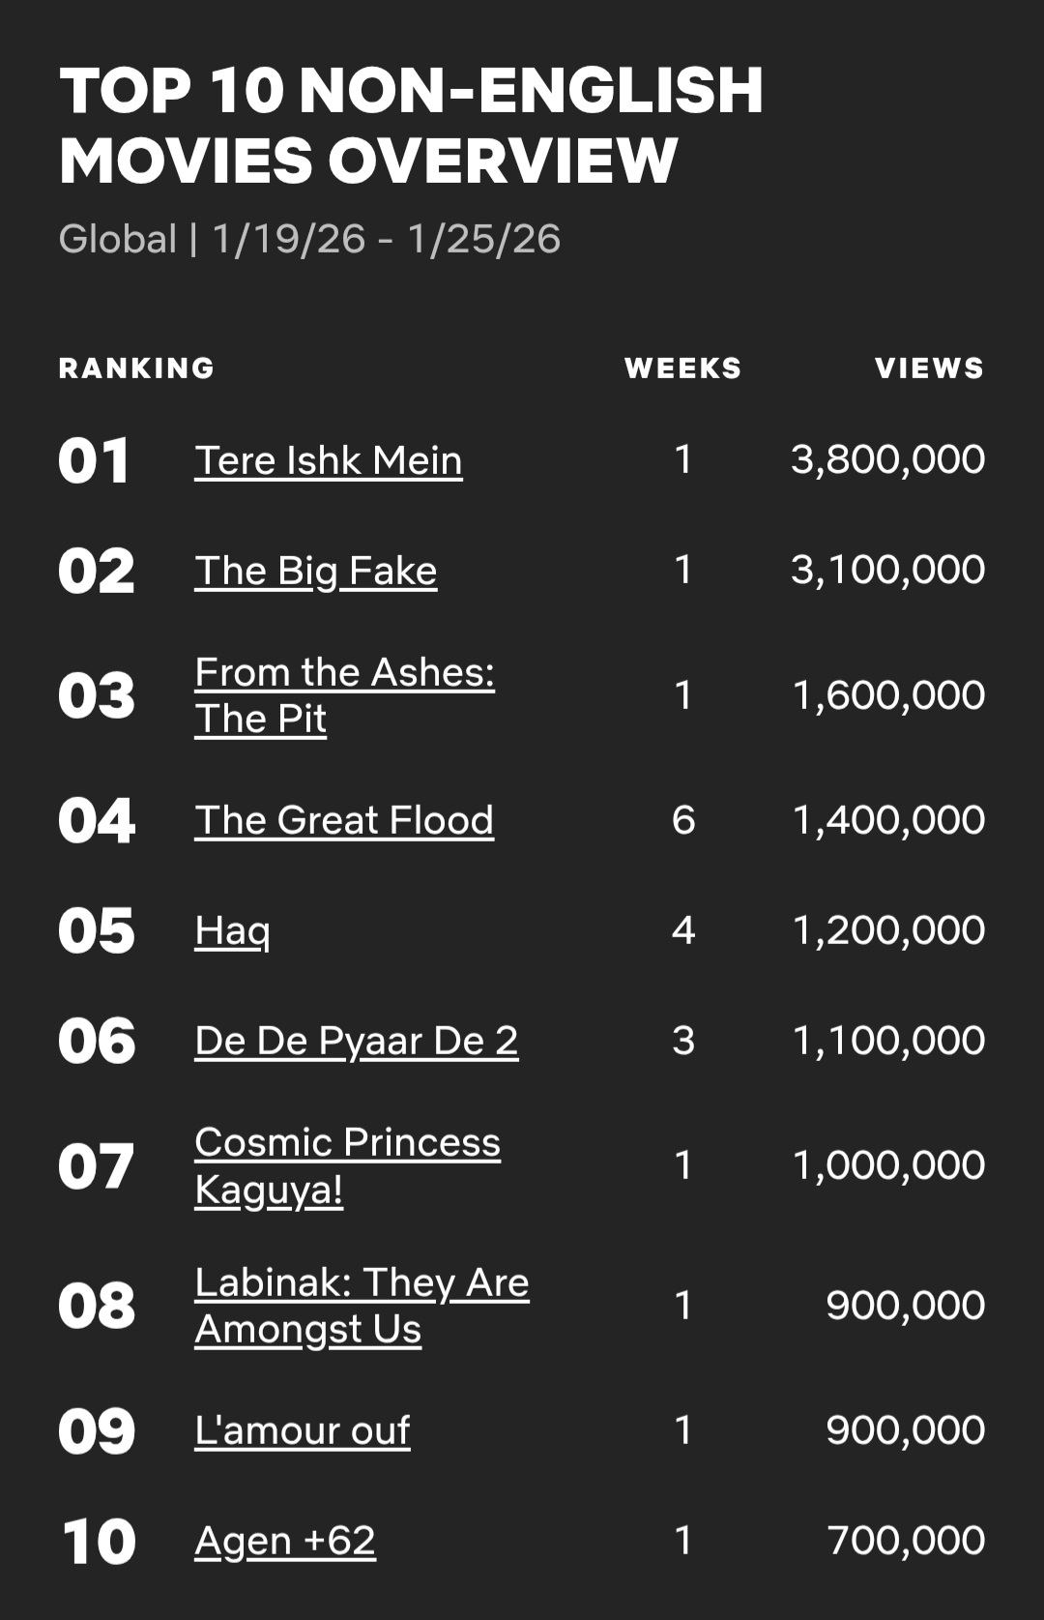Viewport: 1044px width, 1620px height.
Task: Open From the Ashes: The Pit link
Action: (x=345, y=695)
